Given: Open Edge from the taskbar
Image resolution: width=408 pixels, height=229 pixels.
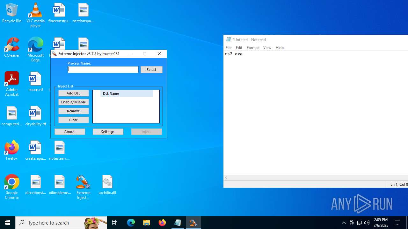Looking at the screenshot, I should tap(131, 223).
